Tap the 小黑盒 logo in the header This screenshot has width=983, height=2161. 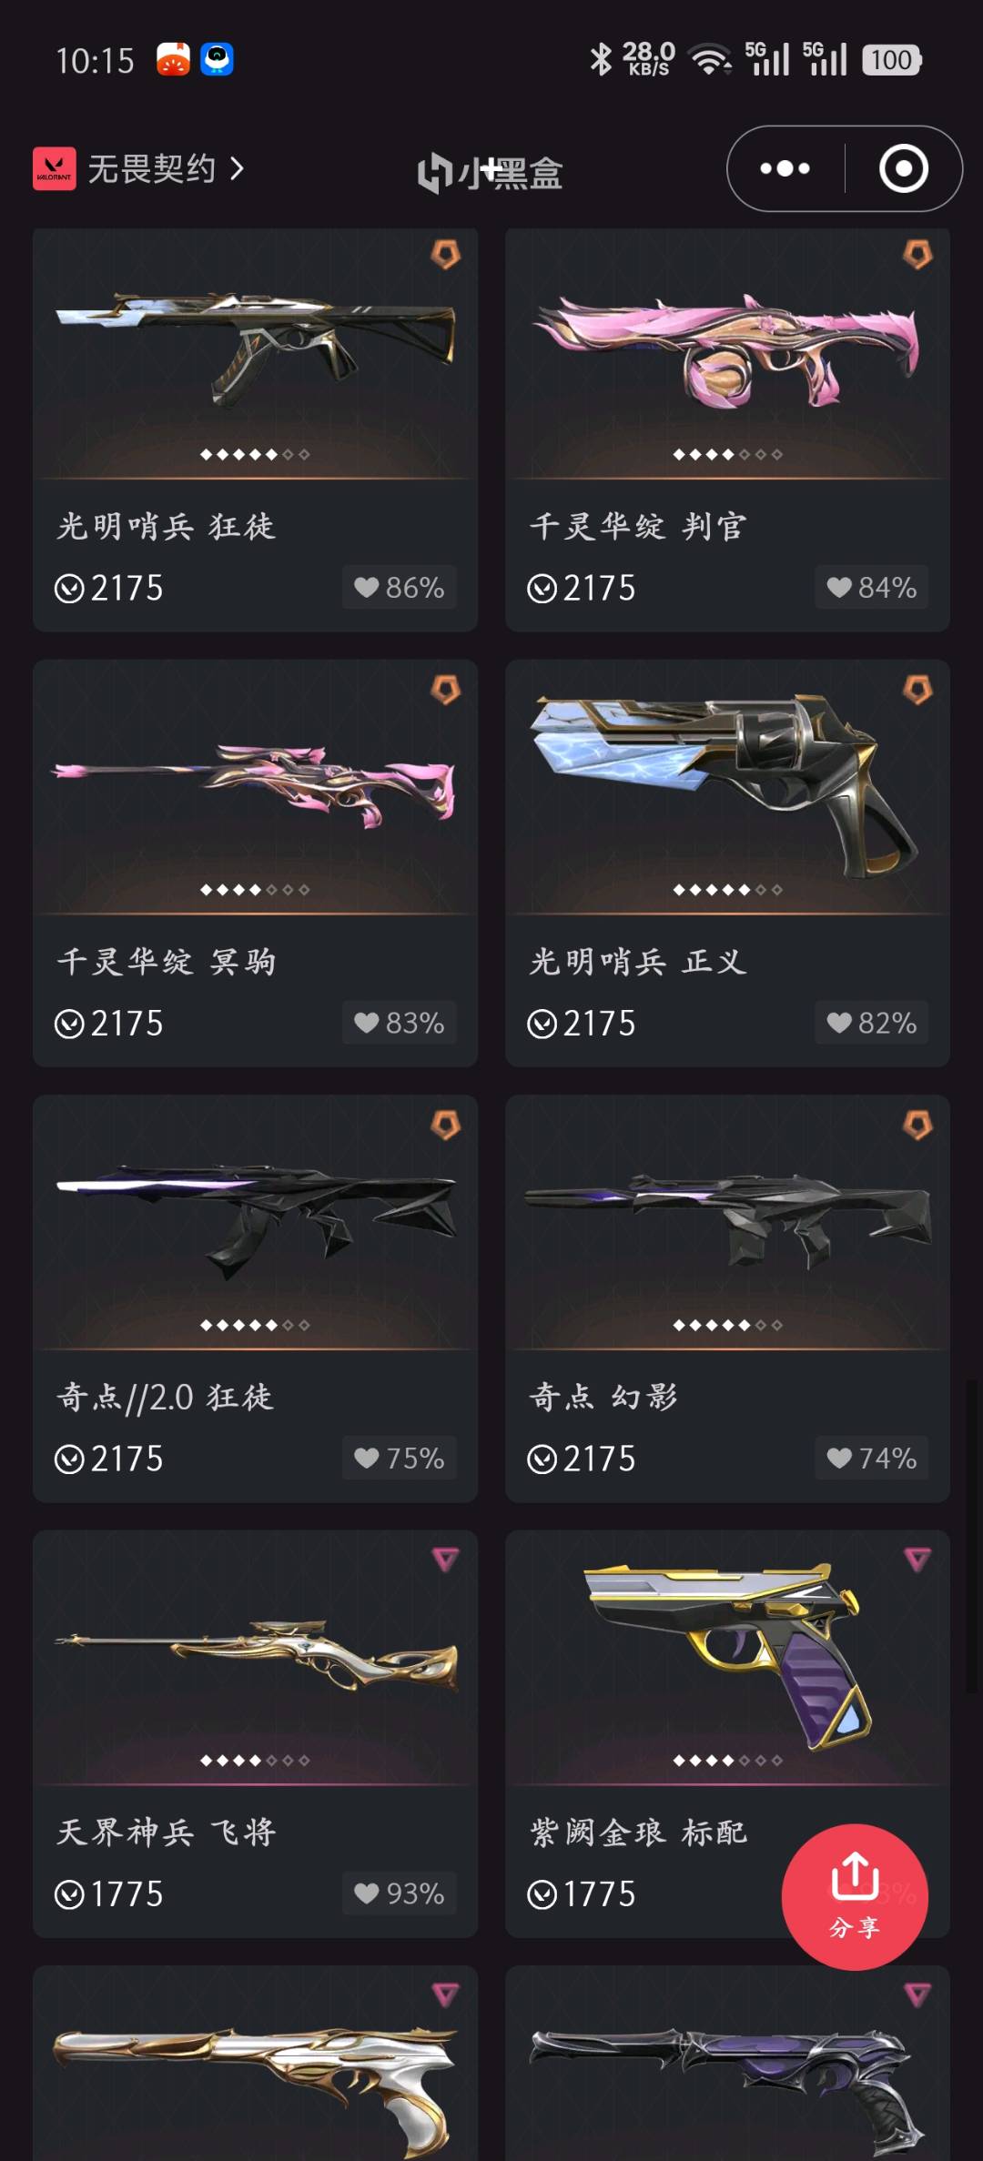(490, 171)
